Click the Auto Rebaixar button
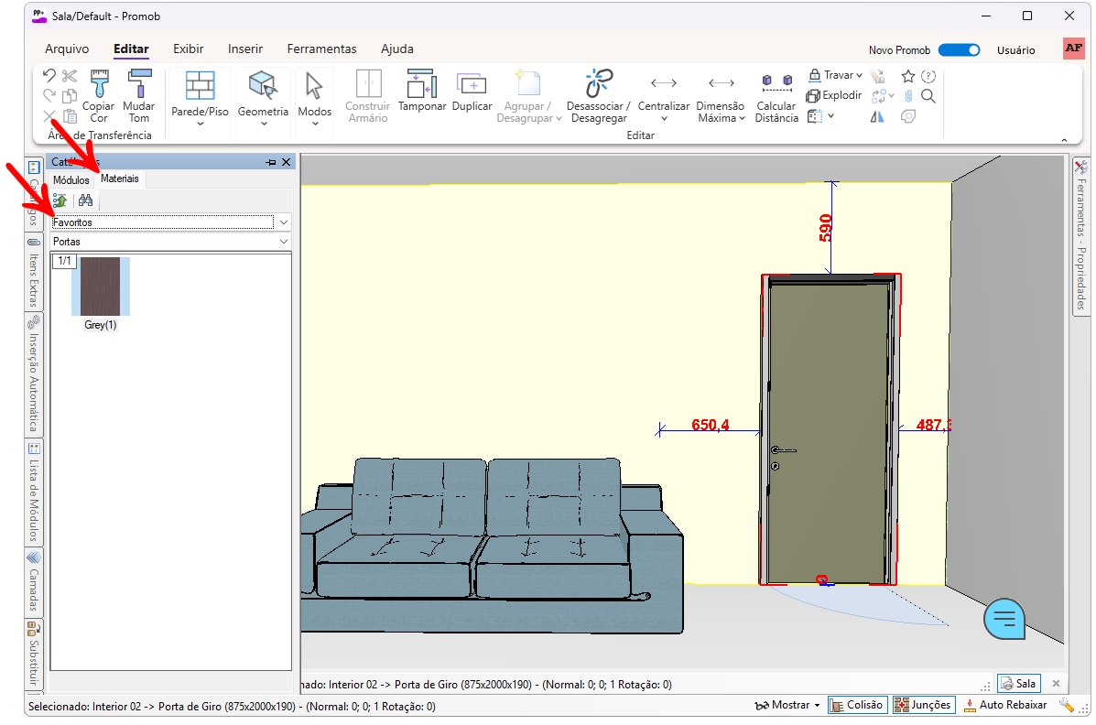The image size is (1096, 725). click(x=1004, y=705)
